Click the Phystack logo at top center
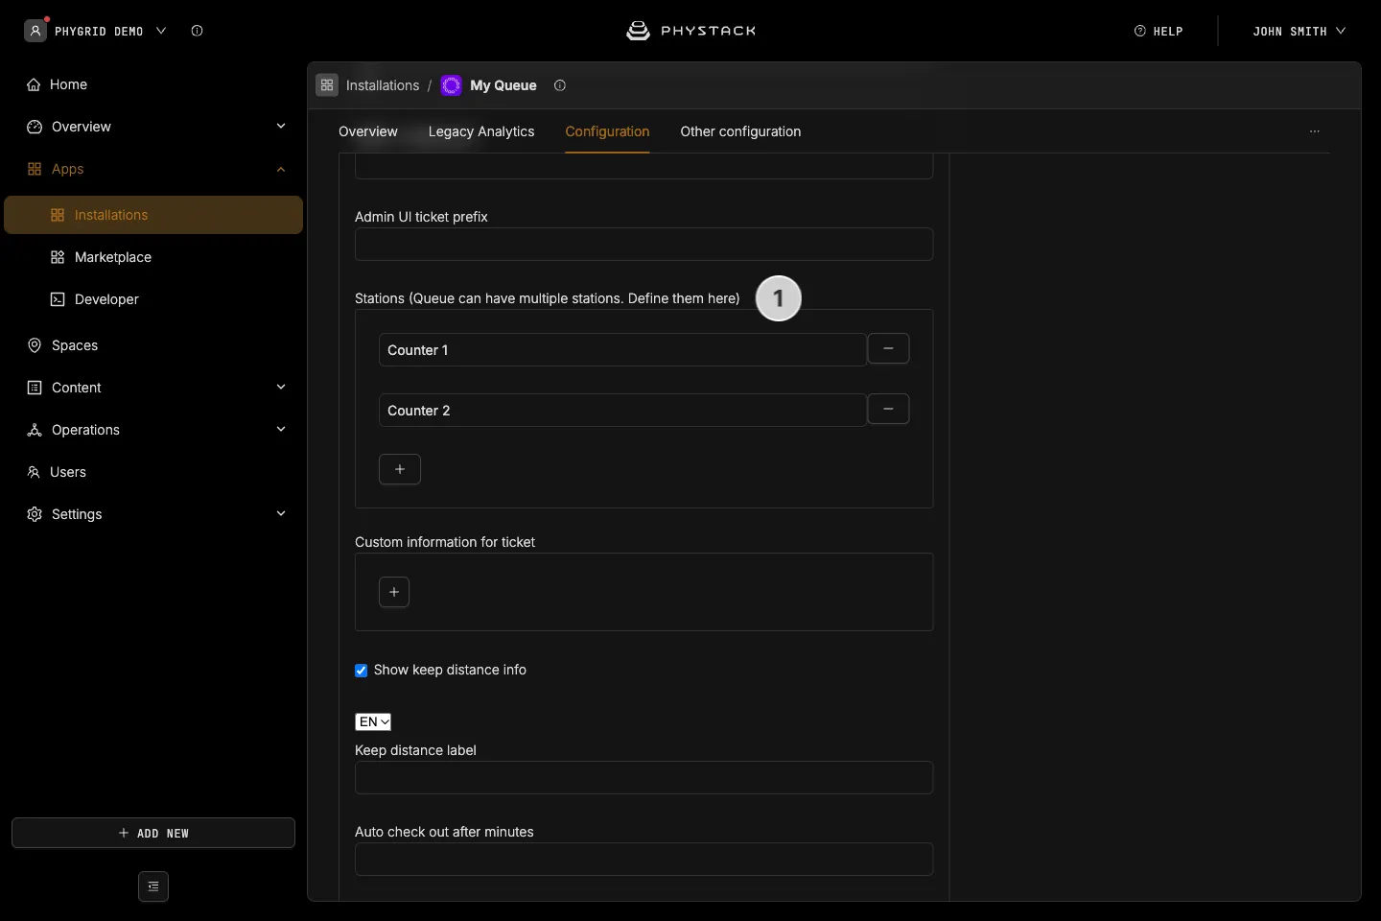Screen dimensions: 1381x921 [x=690, y=31]
